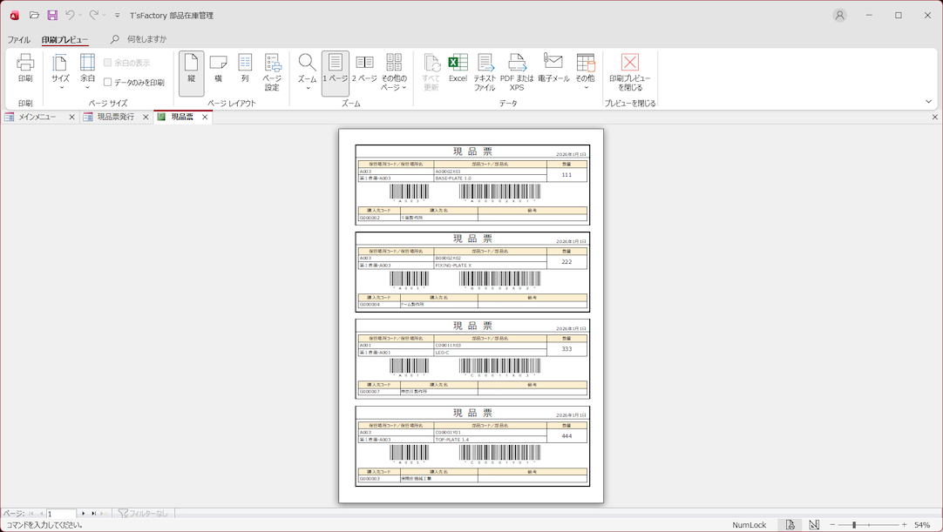Click the zoom slider in status bar
943x532 pixels.
(x=854, y=525)
